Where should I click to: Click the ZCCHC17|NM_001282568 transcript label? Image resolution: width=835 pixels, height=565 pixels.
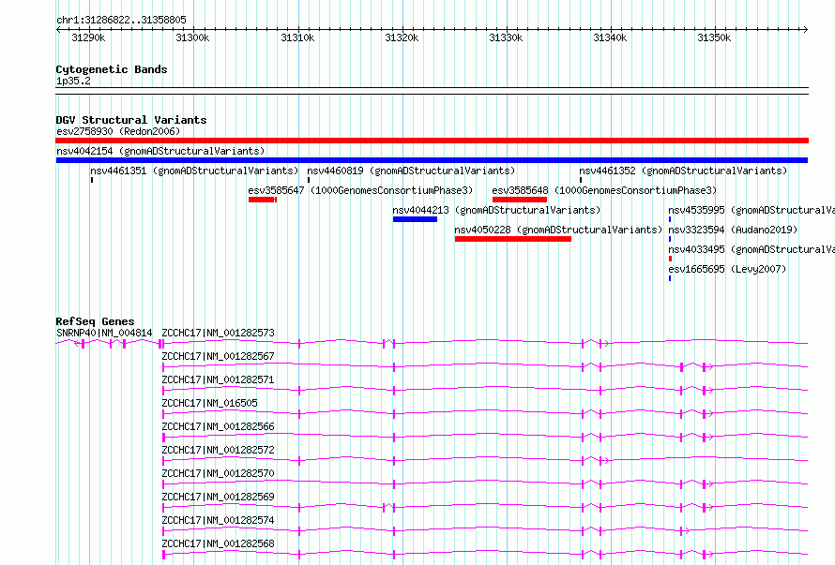pyautogui.click(x=219, y=543)
